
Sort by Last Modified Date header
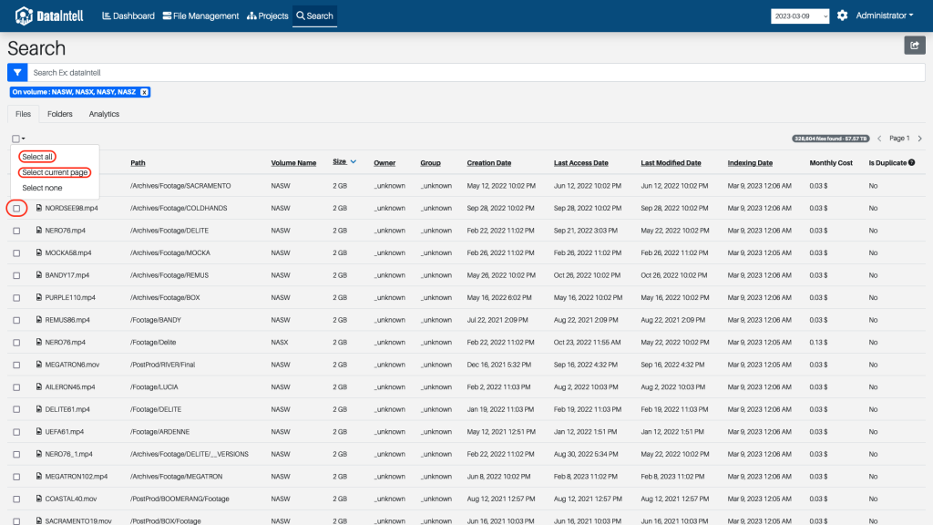[671, 162]
